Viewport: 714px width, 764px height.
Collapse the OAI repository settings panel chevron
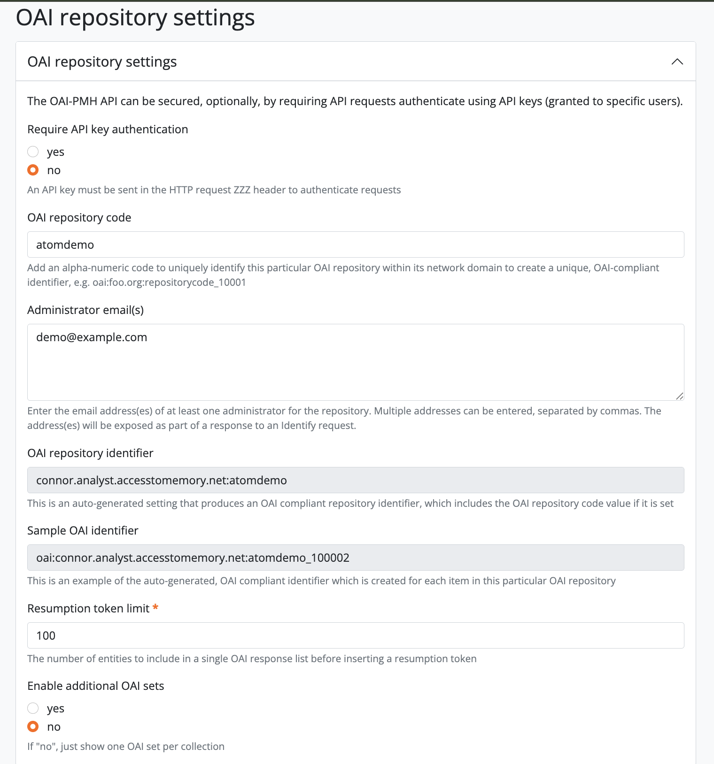pos(677,61)
